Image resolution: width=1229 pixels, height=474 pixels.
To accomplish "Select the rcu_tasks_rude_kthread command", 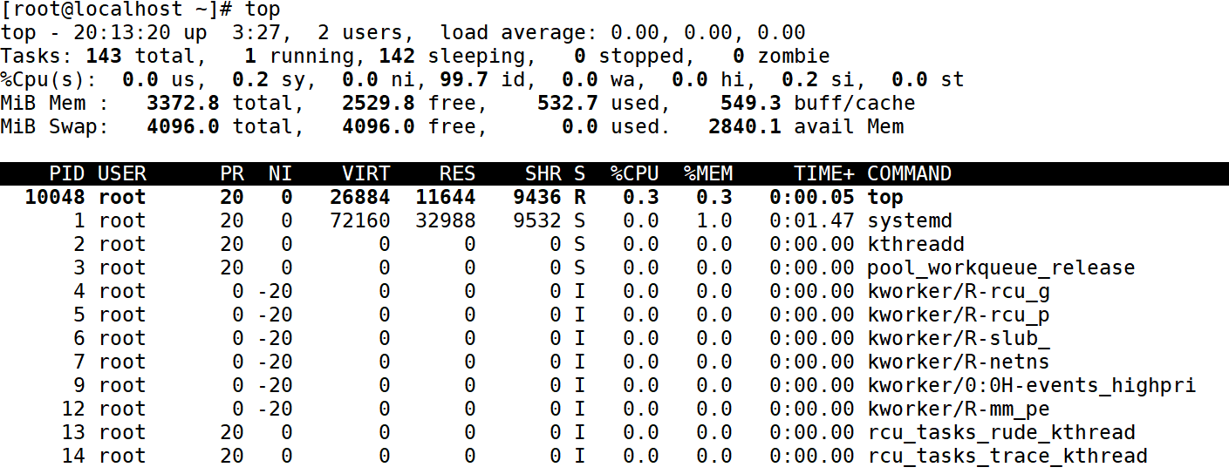I will click(x=1001, y=432).
